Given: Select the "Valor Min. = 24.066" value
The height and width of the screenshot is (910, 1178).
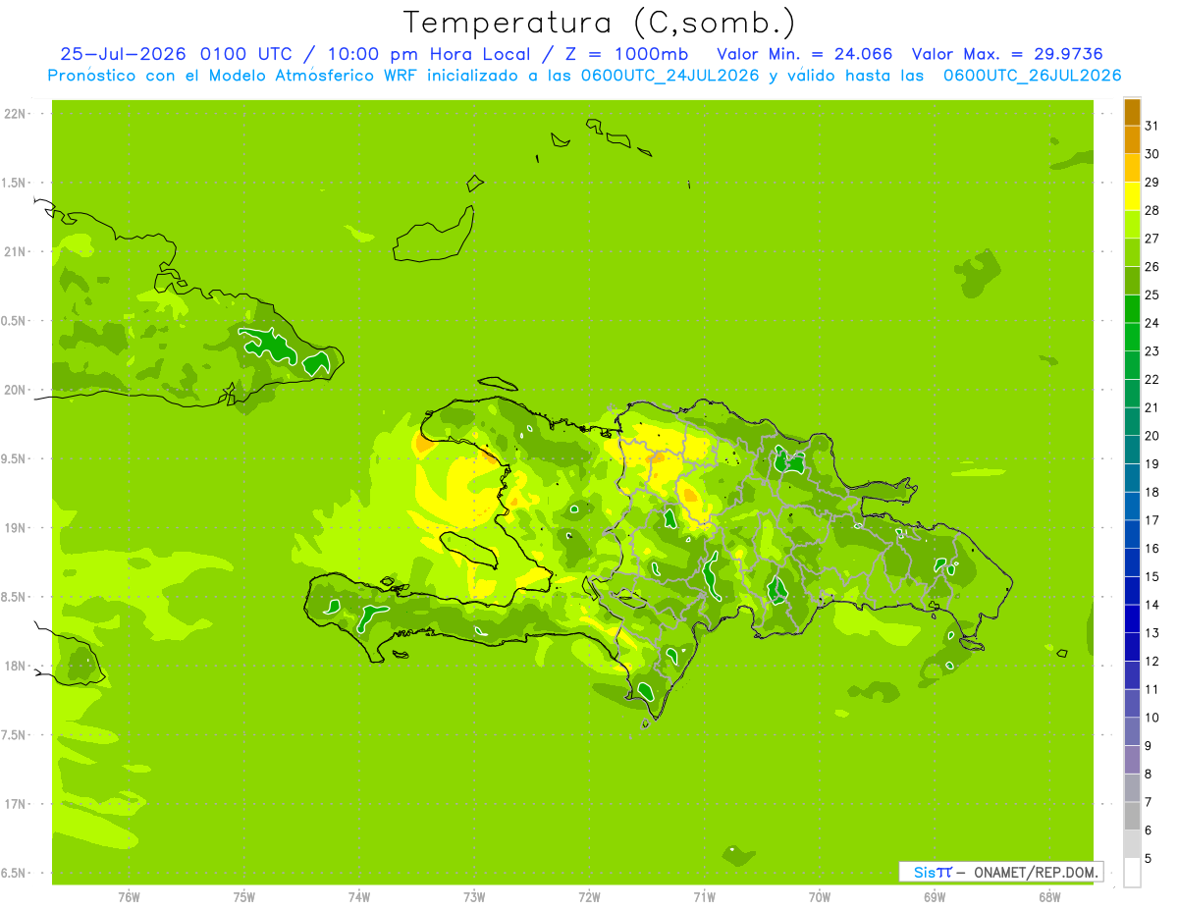Looking at the screenshot, I should point(805,54).
